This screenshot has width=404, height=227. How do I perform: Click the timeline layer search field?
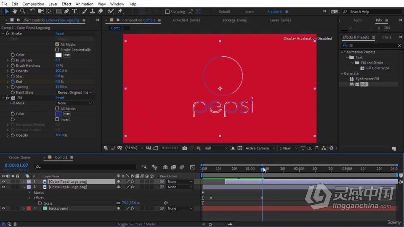click(x=85, y=167)
